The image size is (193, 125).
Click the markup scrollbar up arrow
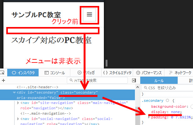coord(138,87)
